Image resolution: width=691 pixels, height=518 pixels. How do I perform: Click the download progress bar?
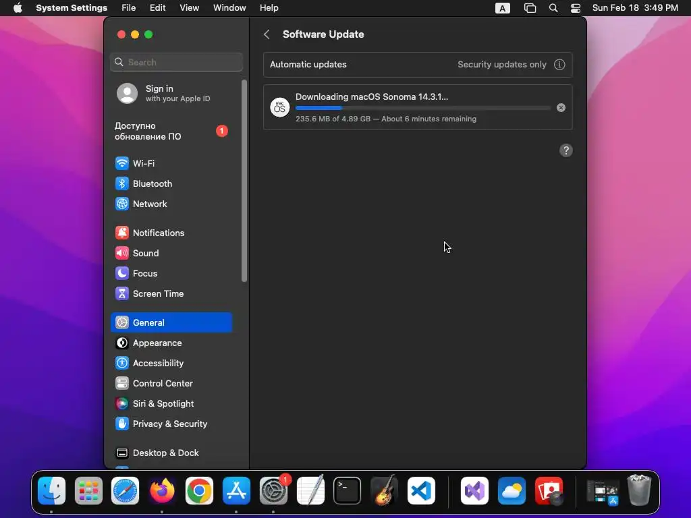pos(422,108)
